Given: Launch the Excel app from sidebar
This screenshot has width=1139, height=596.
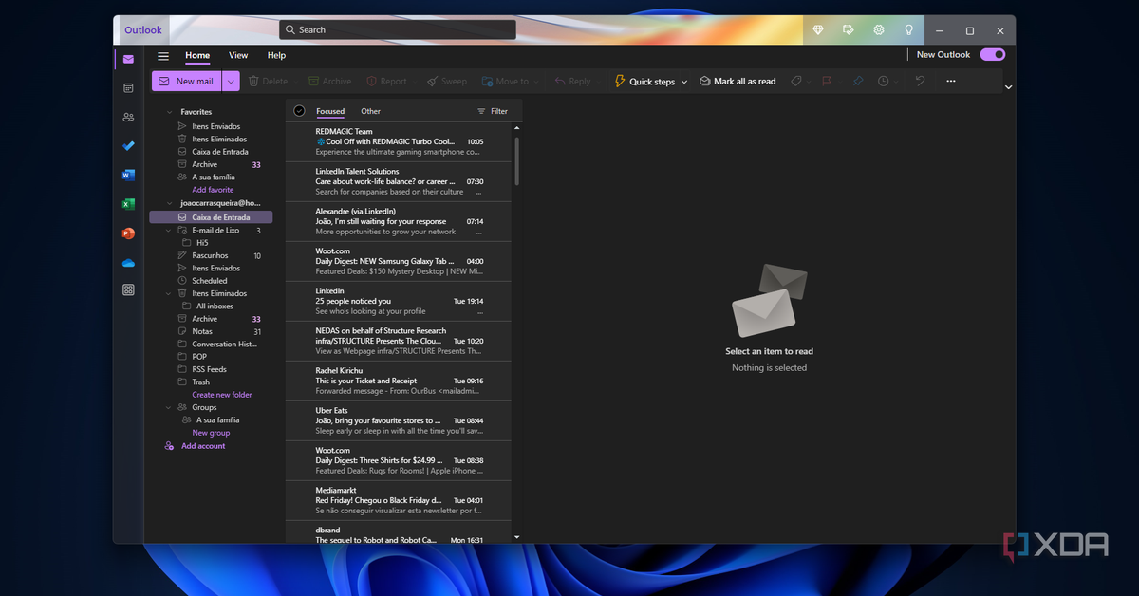Looking at the screenshot, I should (x=128, y=204).
